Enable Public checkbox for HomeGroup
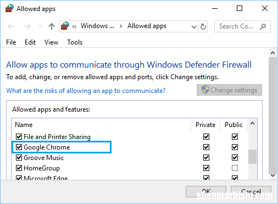This screenshot has width=278, height=204. pyautogui.click(x=235, y=168)
